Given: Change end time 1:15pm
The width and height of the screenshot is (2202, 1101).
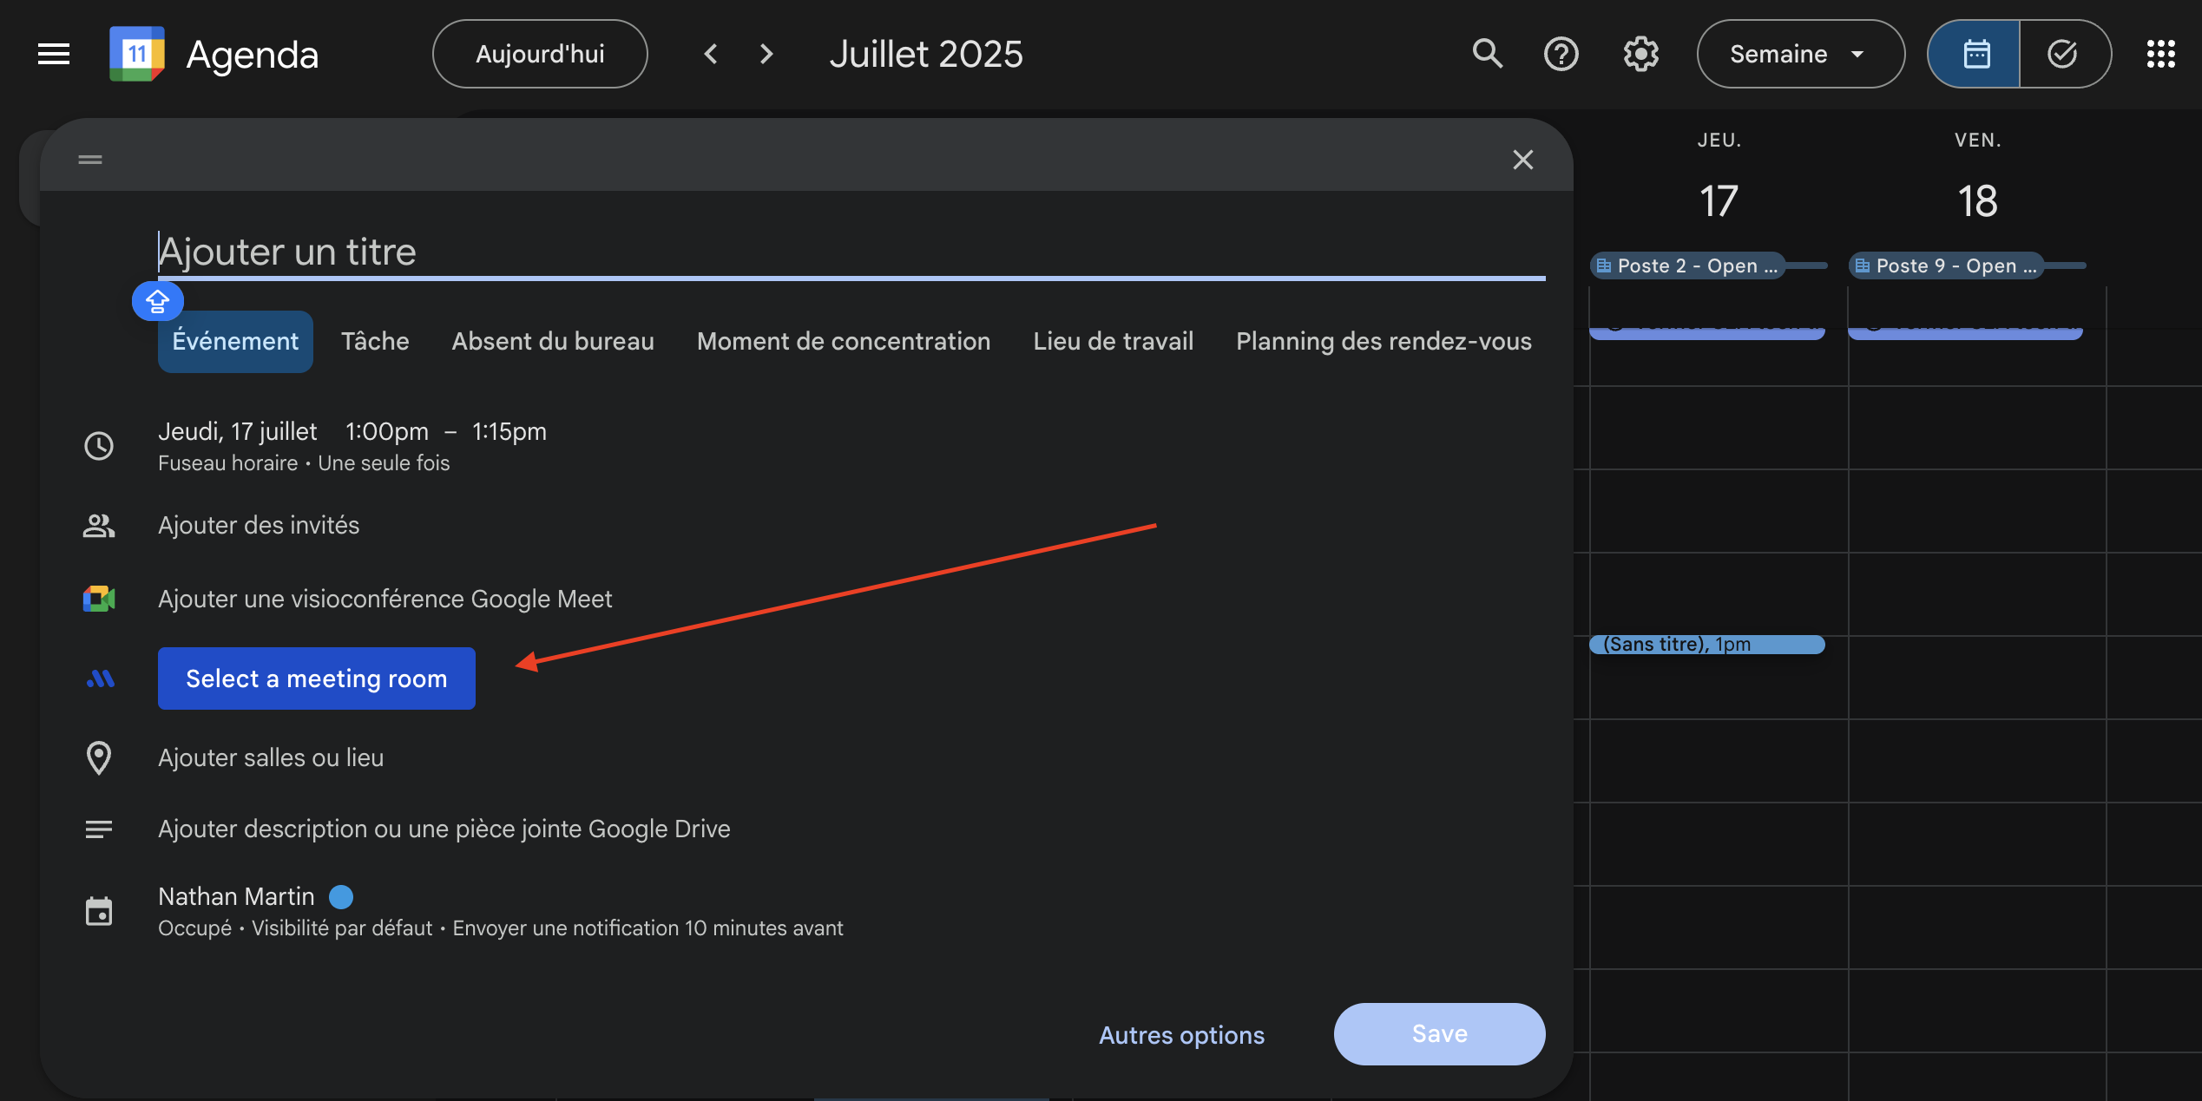Looking at the screenshot, I should click(509, 431).
